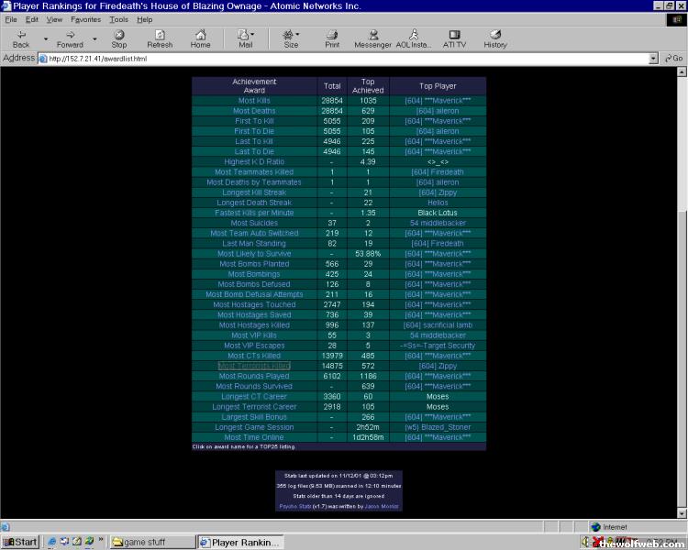
Task: Click the ATI TV toolbar icon
Action: click(454, 38)
